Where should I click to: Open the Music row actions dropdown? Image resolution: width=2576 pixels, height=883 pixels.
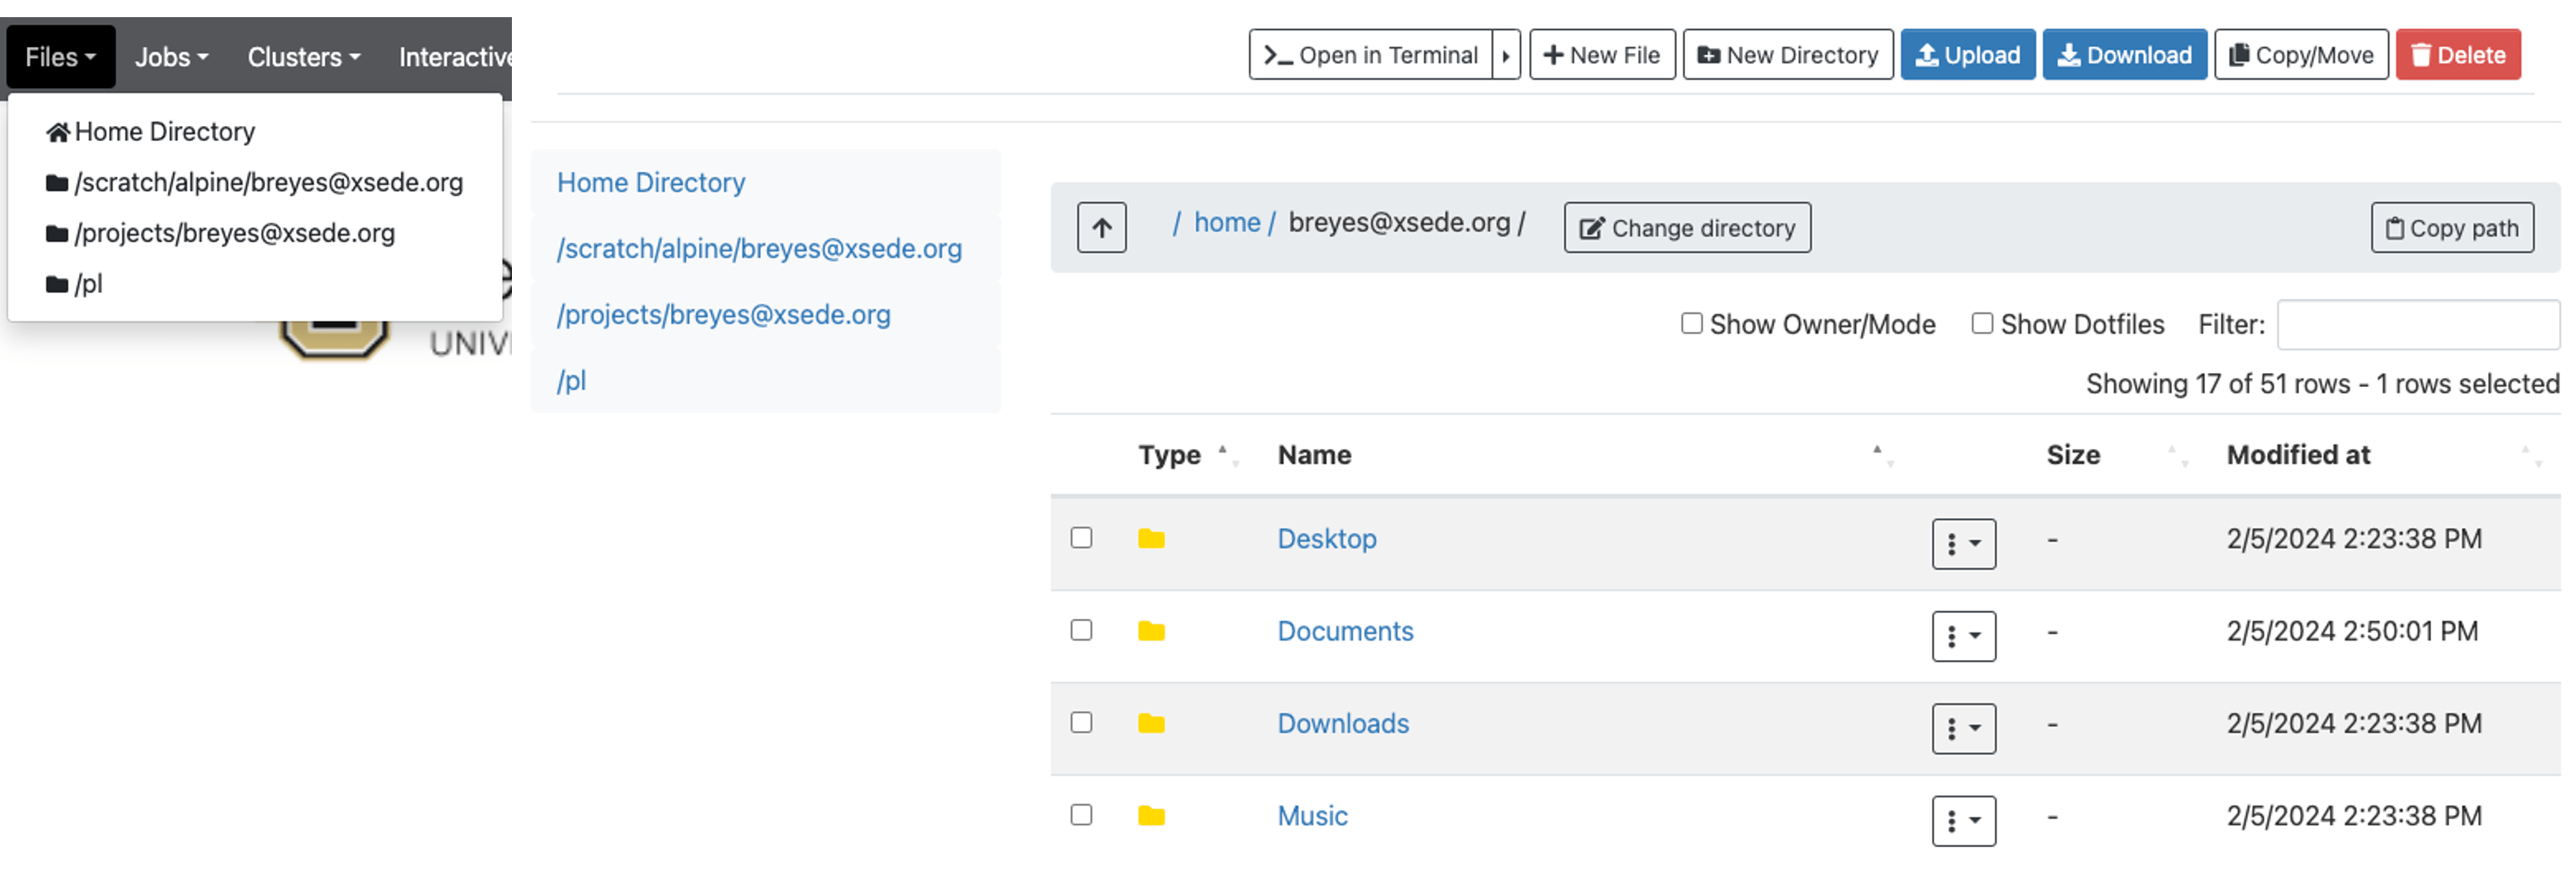1963,820
